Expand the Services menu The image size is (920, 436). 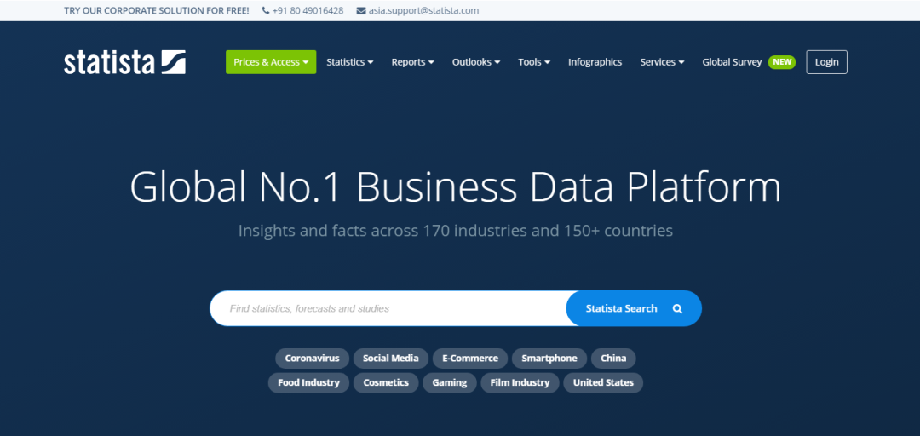tap(662, 62)
